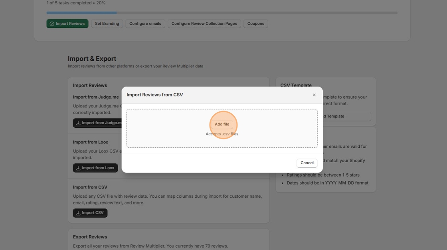Click the download icon on Import CSV button
This screenshot has width=447, height=250.
pos(78,212)
